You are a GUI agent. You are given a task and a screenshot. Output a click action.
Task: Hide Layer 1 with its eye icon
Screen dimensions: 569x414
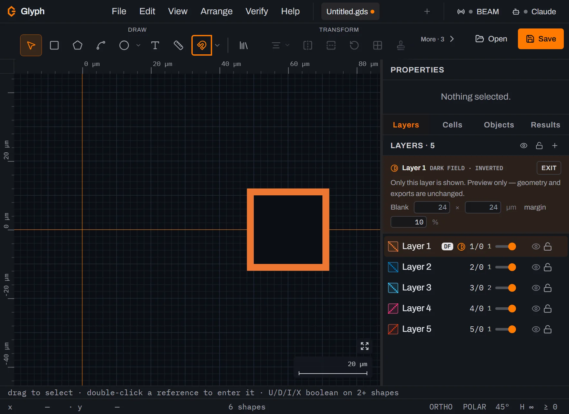pyautogui.click(x=536, y=246)
